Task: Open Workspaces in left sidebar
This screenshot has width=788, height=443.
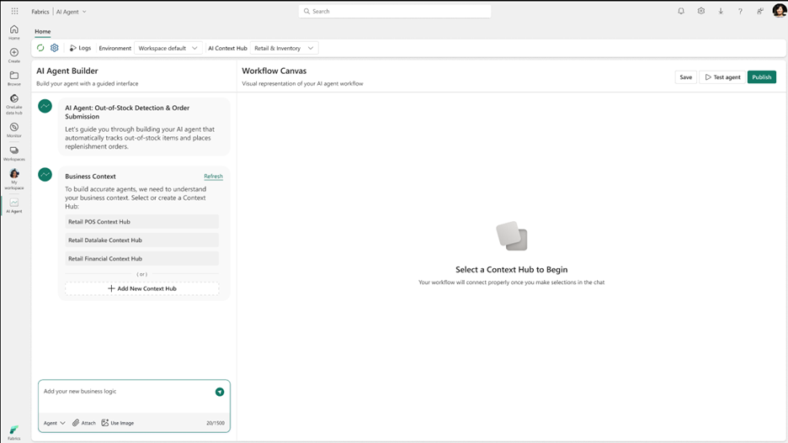Action: pyautogui.click(x=14, y=154)
